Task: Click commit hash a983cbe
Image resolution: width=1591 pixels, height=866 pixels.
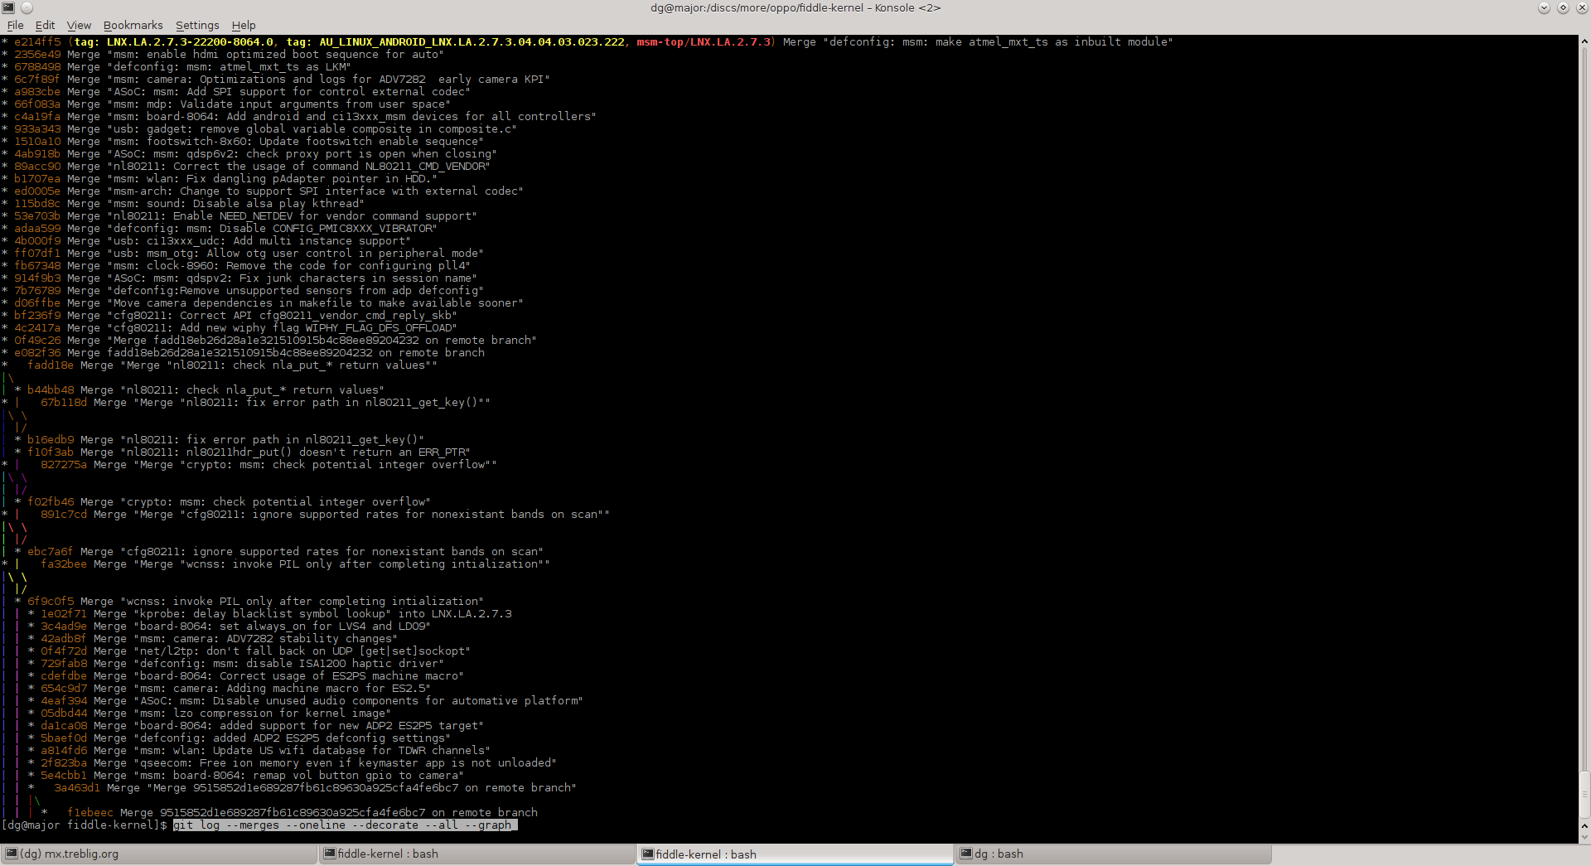Action: point(37,91)
